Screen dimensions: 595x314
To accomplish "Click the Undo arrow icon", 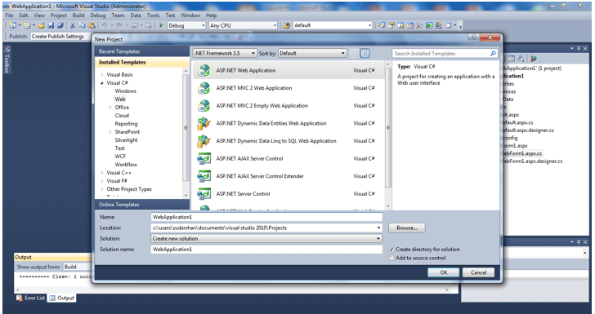I will (104, 25).
